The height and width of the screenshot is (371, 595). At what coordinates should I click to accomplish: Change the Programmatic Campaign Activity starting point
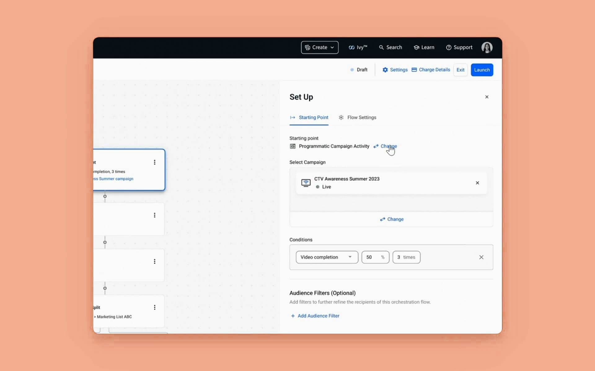tap(385, 146)
